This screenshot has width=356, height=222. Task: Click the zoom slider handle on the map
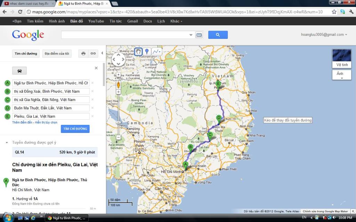click(x=118, y=122)
